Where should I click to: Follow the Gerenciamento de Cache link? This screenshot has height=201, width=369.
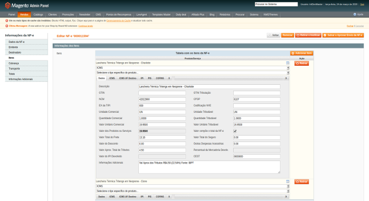119,21
